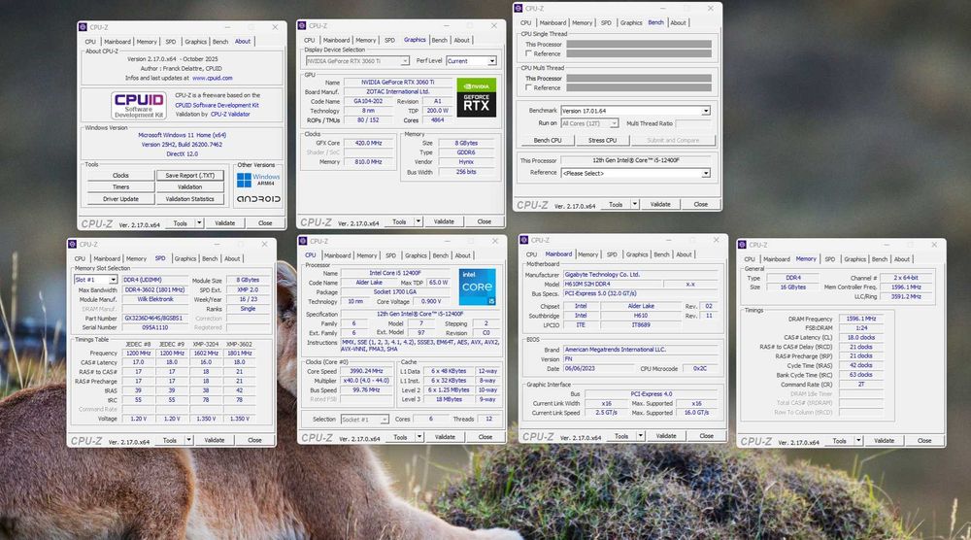
Task: Click the Close button in the Memory window
Action: pyautogui.click(x=924, y=441)
